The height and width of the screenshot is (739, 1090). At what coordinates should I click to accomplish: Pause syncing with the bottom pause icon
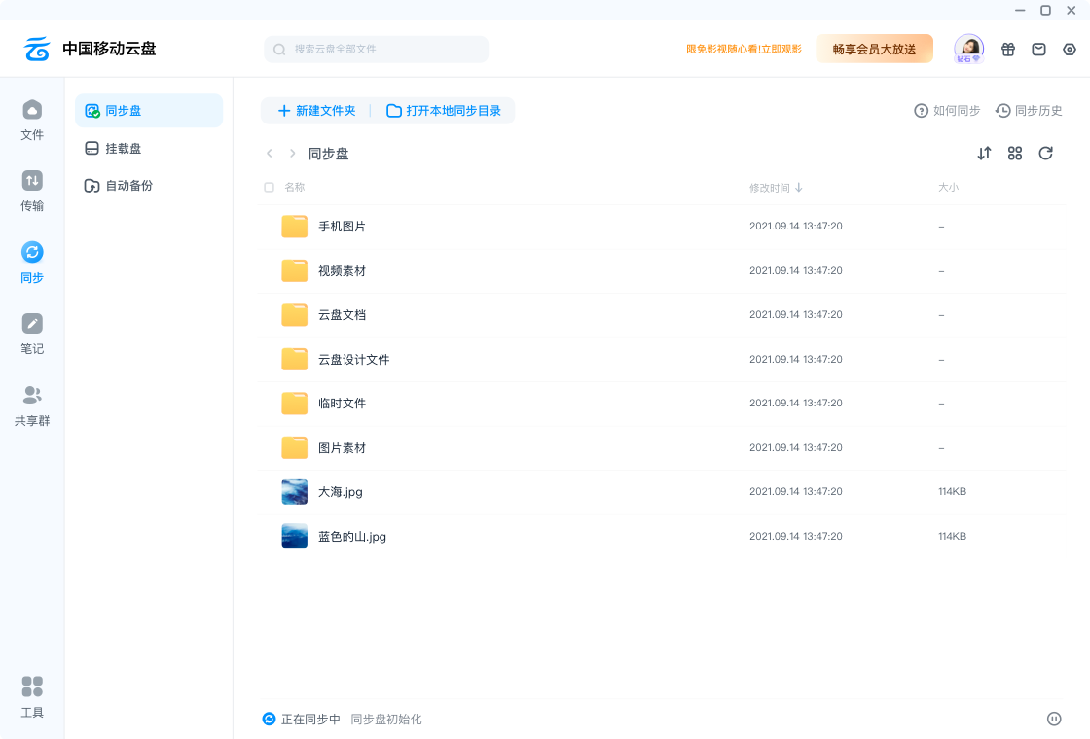pyautogui.click(x=1054, y=719)
